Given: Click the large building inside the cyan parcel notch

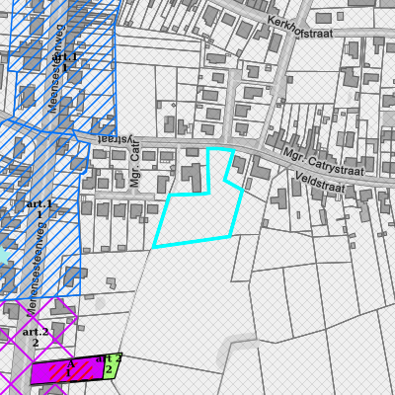Looking at the screenshot, I should click(192, 177).
